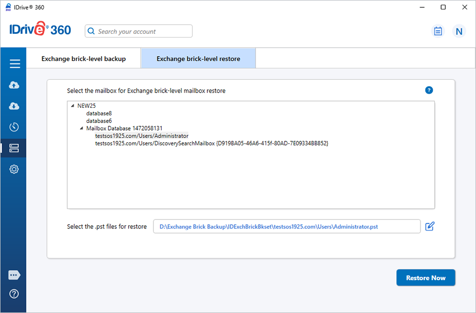
Task: Click the edit .pst path icon
Action: click(430, 226)
